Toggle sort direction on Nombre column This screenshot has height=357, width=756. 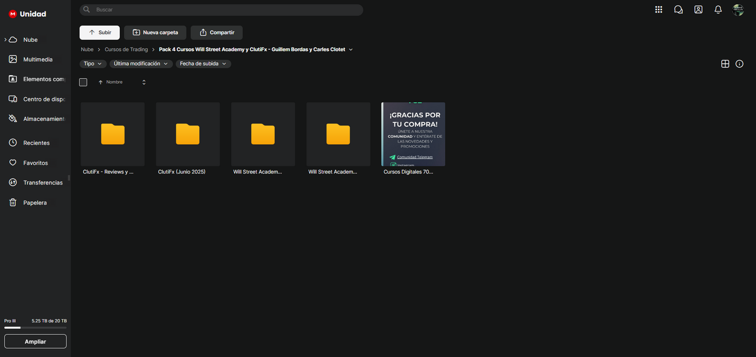click(144, 82)
